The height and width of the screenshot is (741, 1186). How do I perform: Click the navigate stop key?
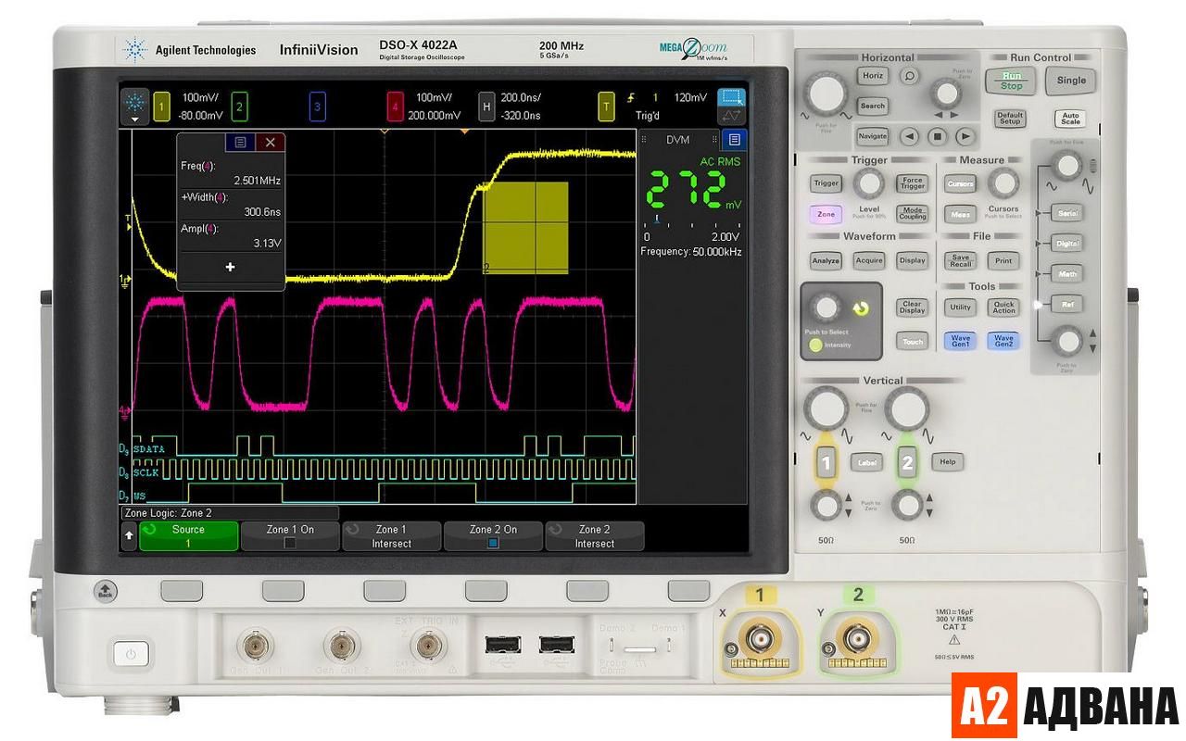[x=938, y=136]
